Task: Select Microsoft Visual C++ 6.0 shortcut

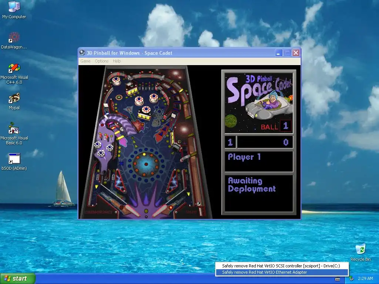Action: [x=14, y=74]
